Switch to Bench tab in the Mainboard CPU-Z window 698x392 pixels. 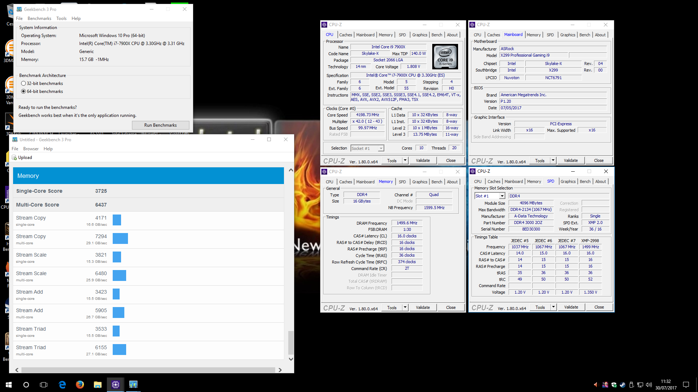tap(585, 35)
